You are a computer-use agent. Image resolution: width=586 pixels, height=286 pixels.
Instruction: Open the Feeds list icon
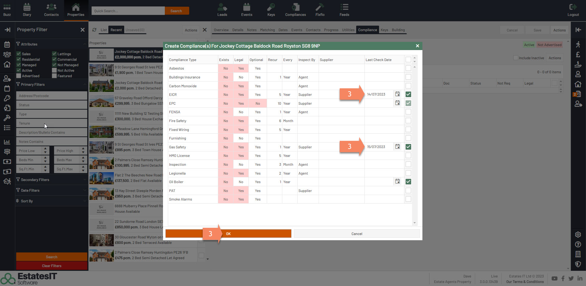click(x=344, y=7)
